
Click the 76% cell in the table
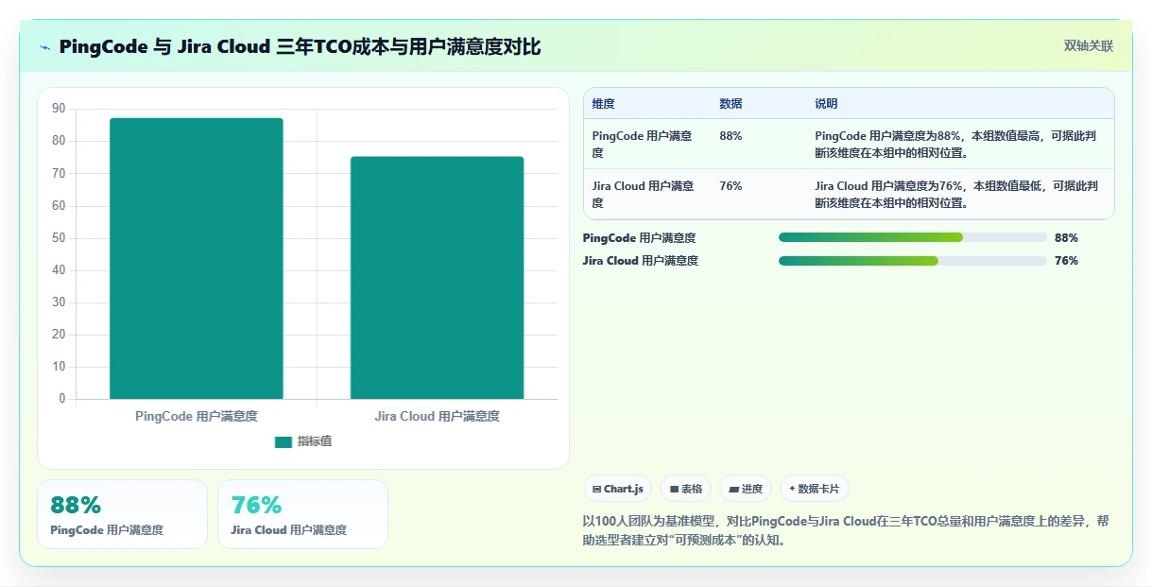pos(731,186)
